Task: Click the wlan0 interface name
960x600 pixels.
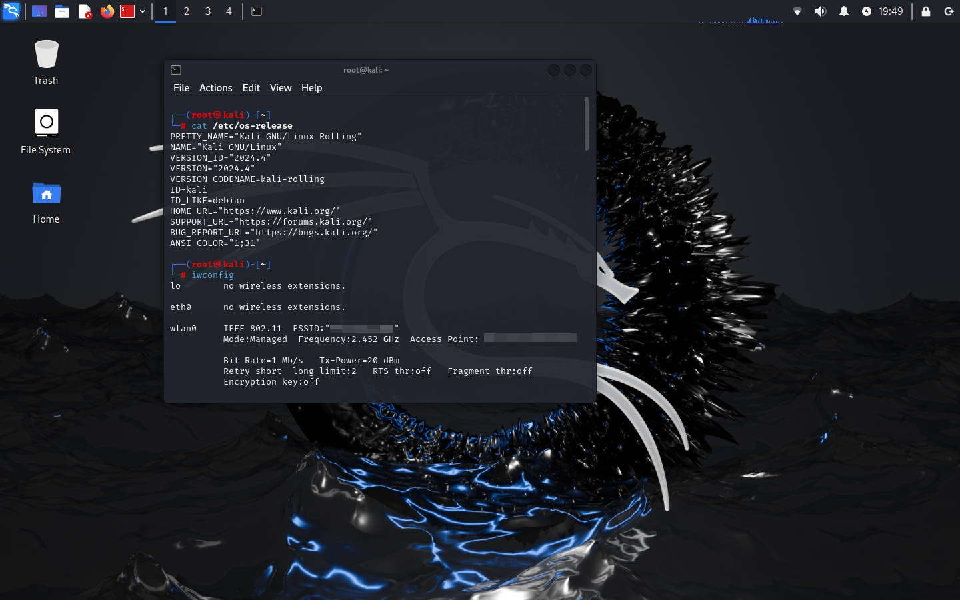Action: coord(183,329)
